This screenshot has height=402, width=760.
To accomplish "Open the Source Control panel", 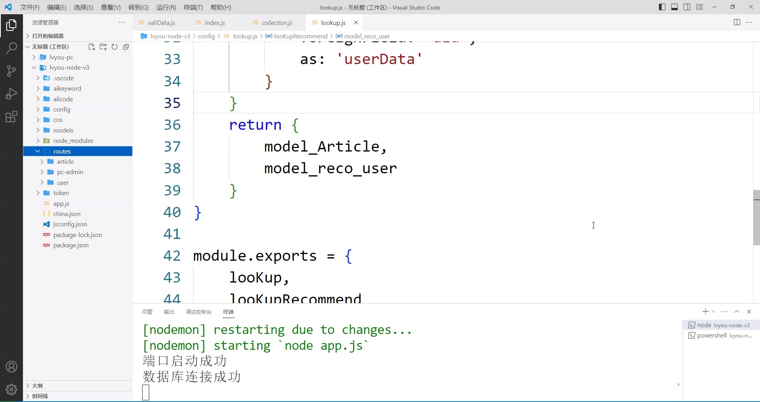I will [x=11, y=70].
